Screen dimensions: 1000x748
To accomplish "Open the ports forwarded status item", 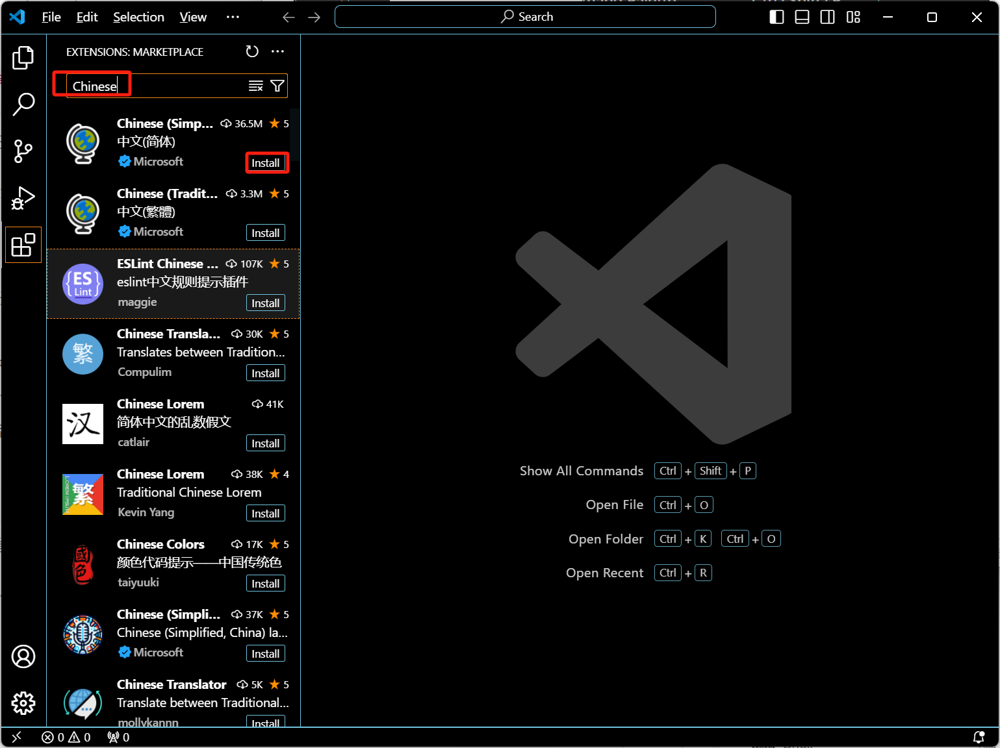I will 118,737.
